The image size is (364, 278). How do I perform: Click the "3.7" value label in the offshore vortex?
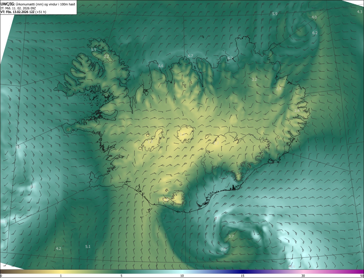pyautogui.click(x=231, y=236)
